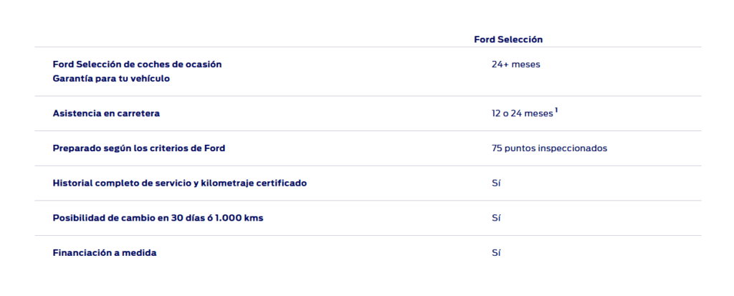Select Sí value for Posibilidad de cambio
Image resolution: width=734 pixels, height=296 pixels.
coord(496,218)
